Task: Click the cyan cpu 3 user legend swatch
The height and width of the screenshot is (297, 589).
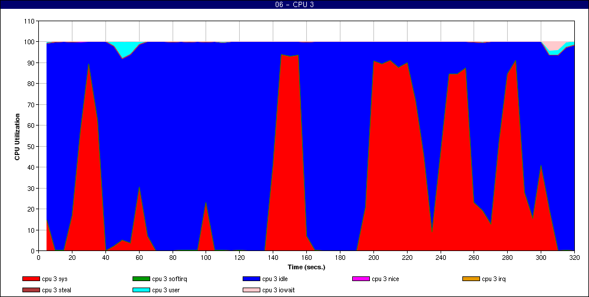Action: pyautogui.click(x=141, y=290)
